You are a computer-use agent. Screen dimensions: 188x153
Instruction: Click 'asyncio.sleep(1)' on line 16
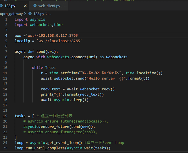tap(71, 100)
